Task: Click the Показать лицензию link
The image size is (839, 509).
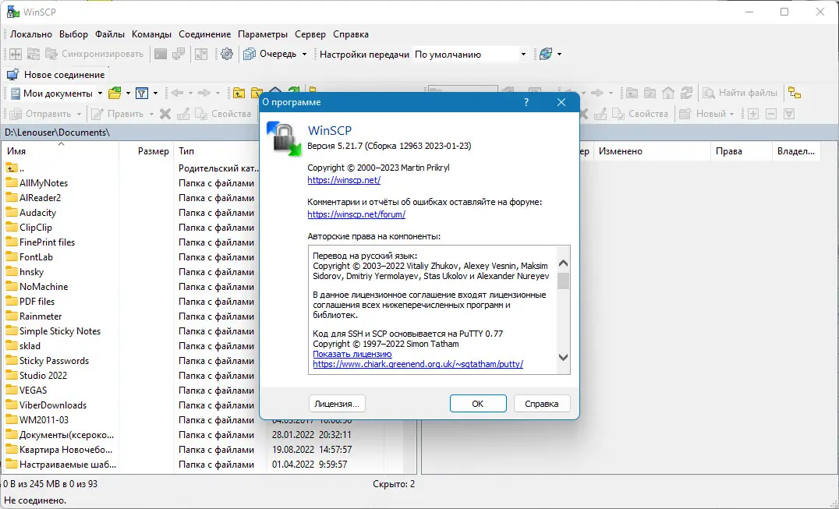Action: (352, 354)
